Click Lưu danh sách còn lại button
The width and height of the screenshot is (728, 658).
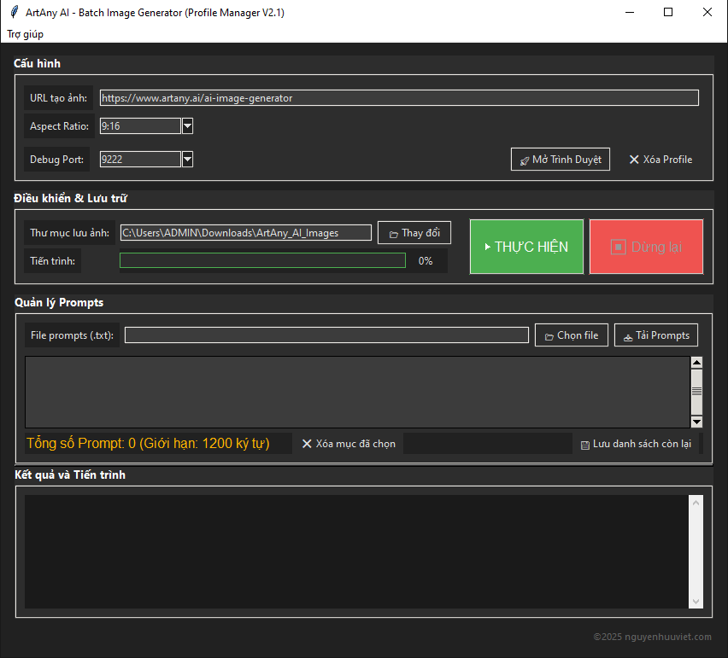pos(636,444)
